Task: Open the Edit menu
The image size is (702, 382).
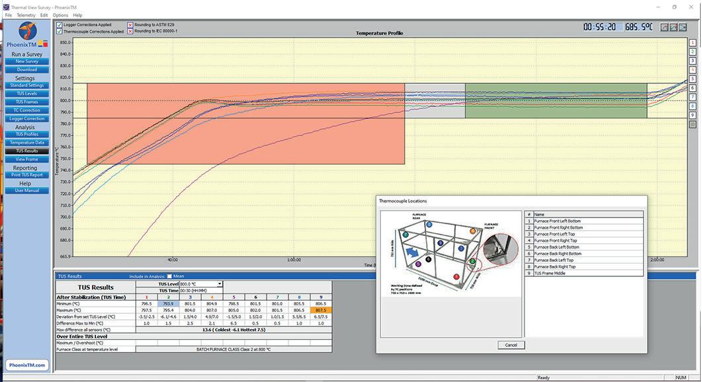Action: pos(44,15)
